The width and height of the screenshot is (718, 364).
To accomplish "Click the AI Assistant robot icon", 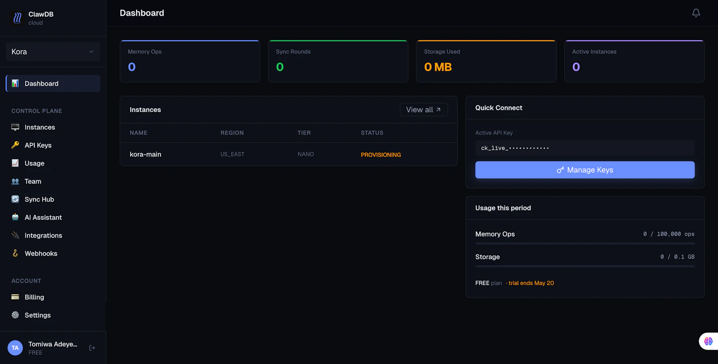I will point(15,217).
